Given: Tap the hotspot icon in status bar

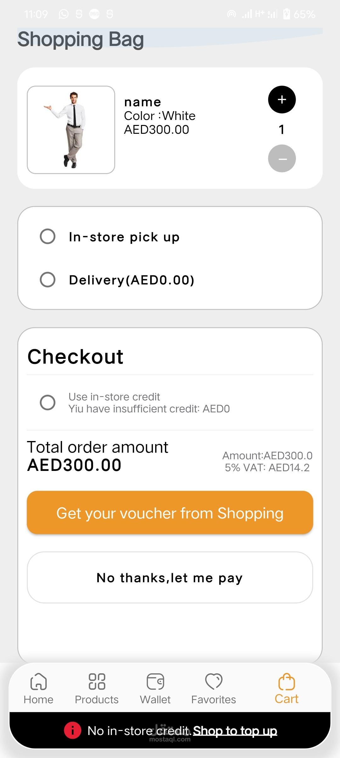Looking at the screenshot, I should coord(231,14).
